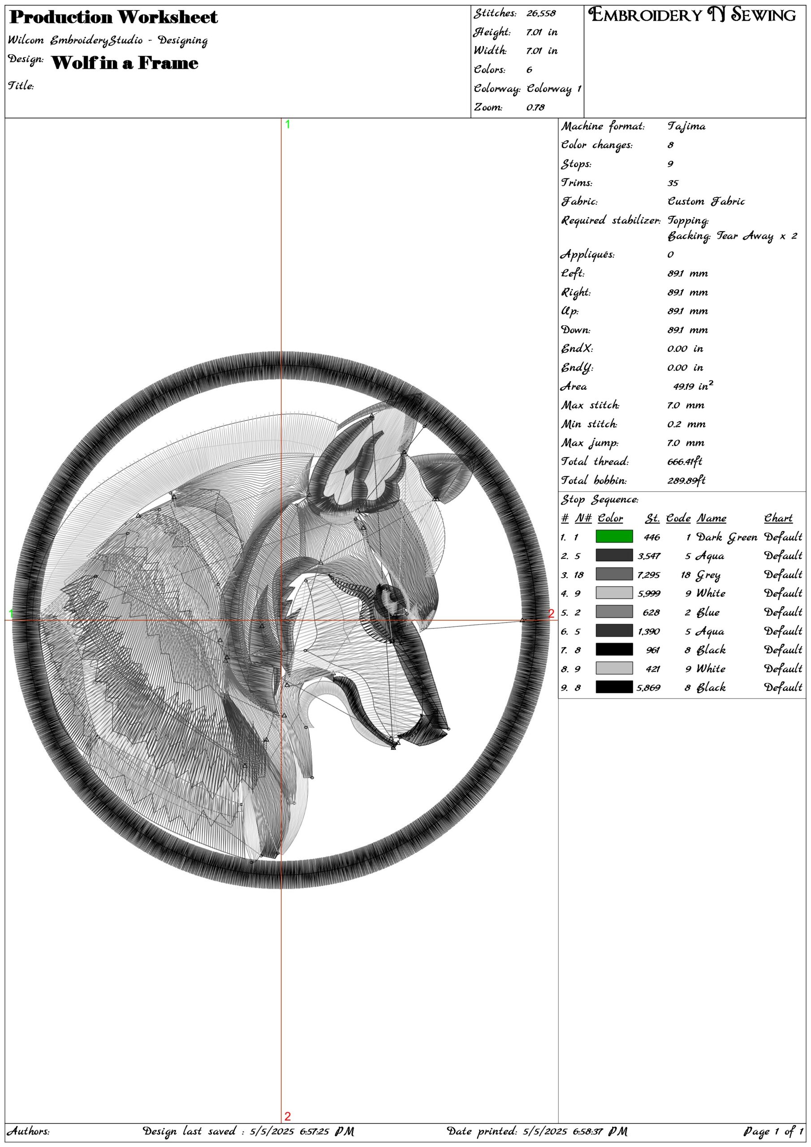The width and height of the screenshot is (811, 1147).
Task: Click the Total thread value "666.41ft"
Action: point(685,461)
